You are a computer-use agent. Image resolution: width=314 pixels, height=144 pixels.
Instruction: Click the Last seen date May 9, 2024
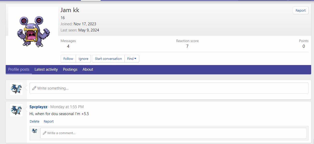pyautogui.click(x=89, y=30)
